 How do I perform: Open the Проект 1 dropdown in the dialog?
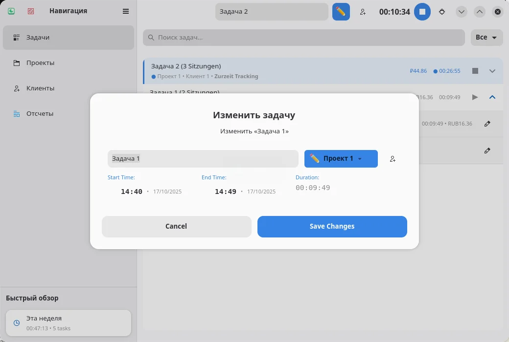pyautogui.click(x=341, y=159)
